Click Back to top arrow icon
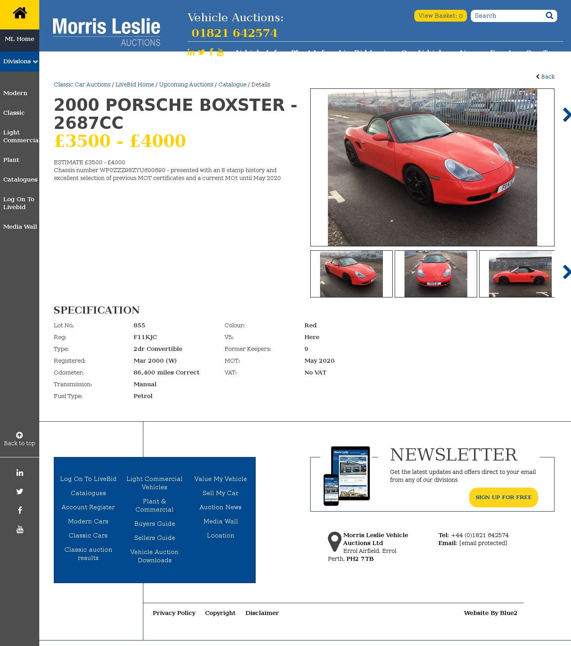 tap(19, 435)
